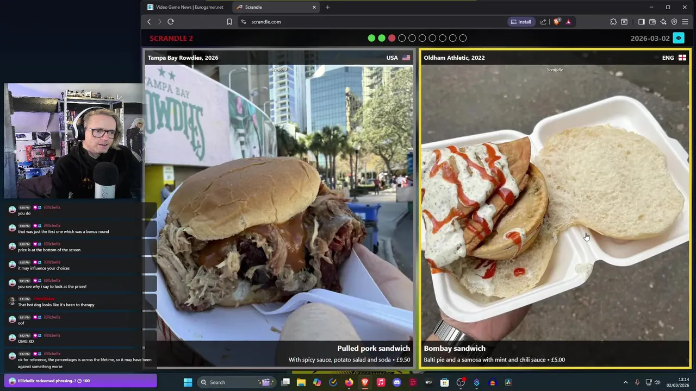Open Brave Shields lion icon

556,22
